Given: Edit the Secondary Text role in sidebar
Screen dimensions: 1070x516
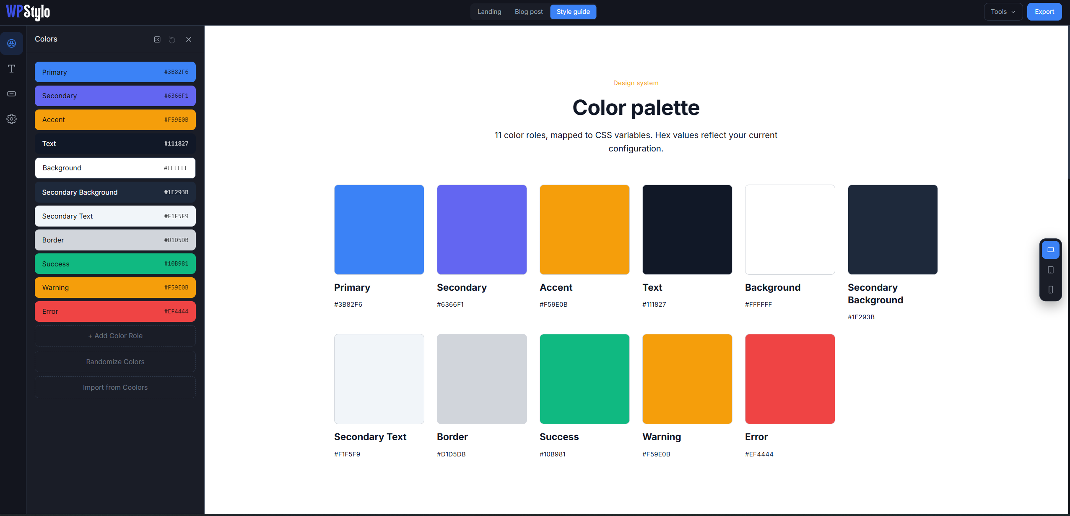Looking at the screenshot, I should pyautogui.click(x=115, y=216).
